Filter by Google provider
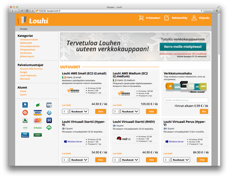 point(24,72)
